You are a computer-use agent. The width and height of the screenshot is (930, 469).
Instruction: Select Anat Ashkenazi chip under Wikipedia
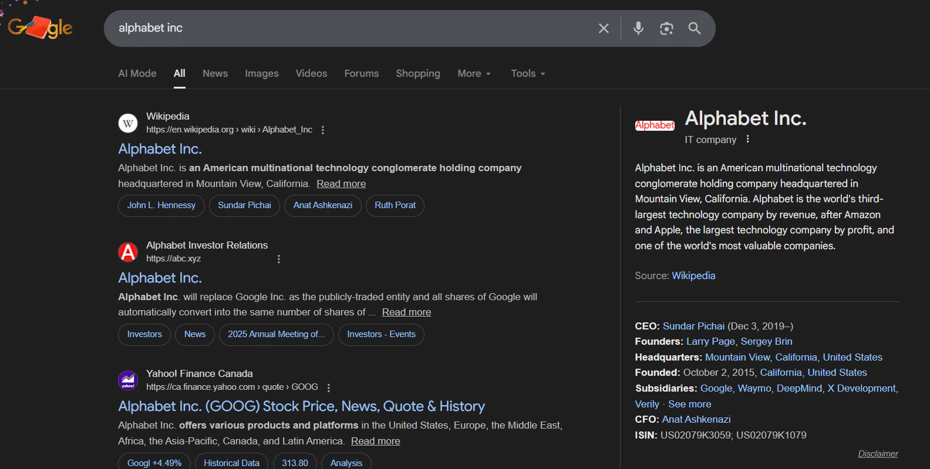pyautogui.click(x=323, y=206)
